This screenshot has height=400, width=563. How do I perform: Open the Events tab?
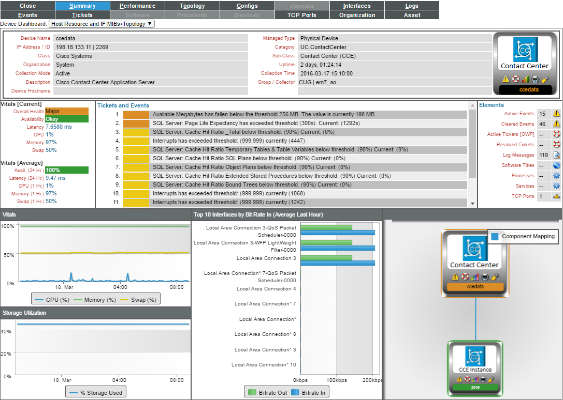click(27, 15)
